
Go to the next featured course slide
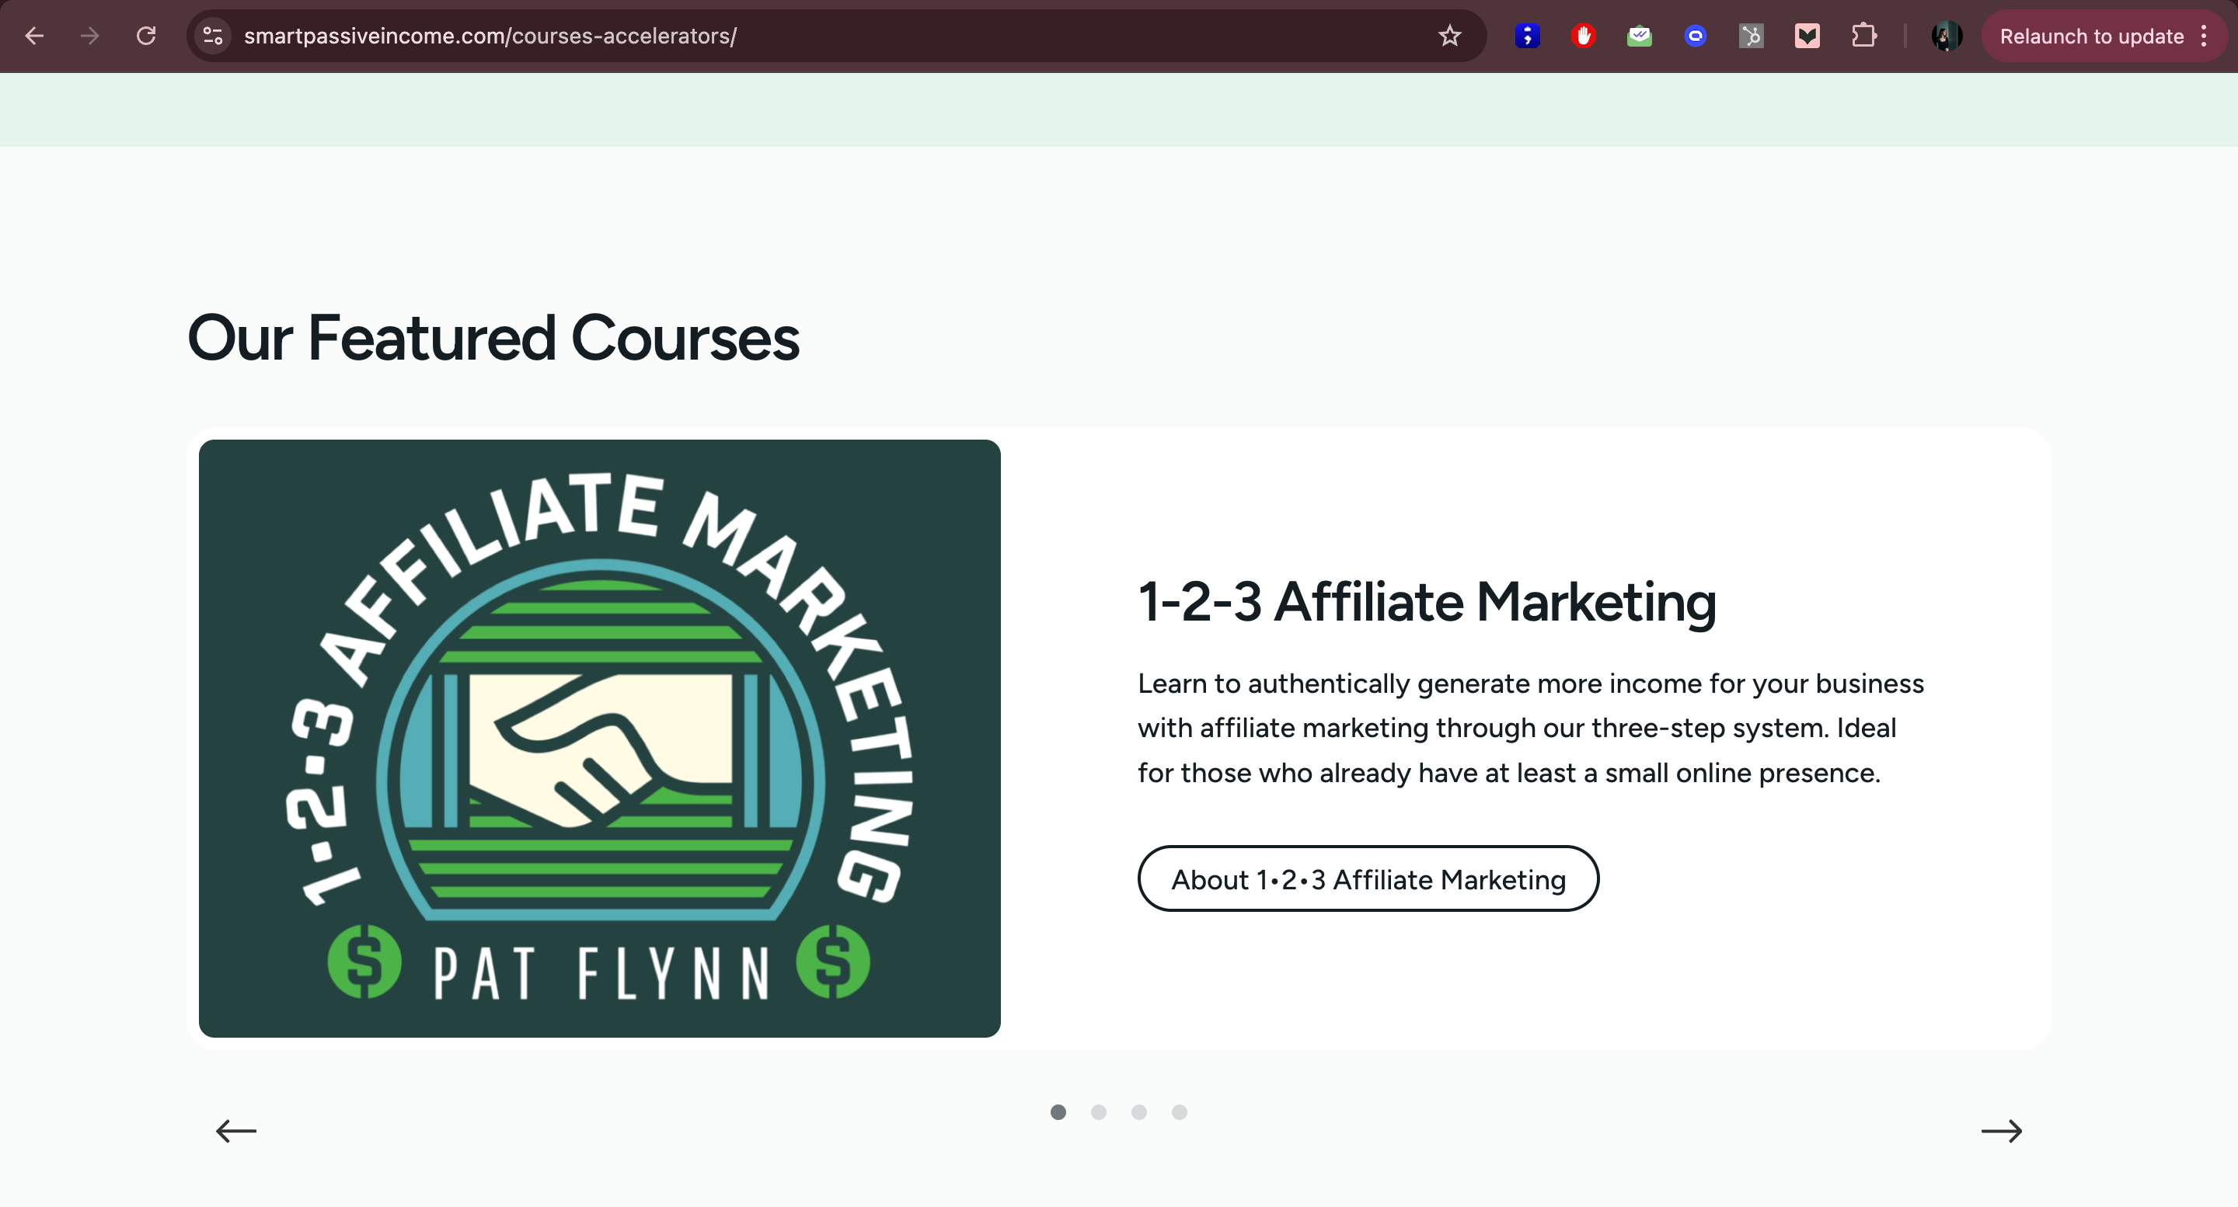tap(2001, 1131)
